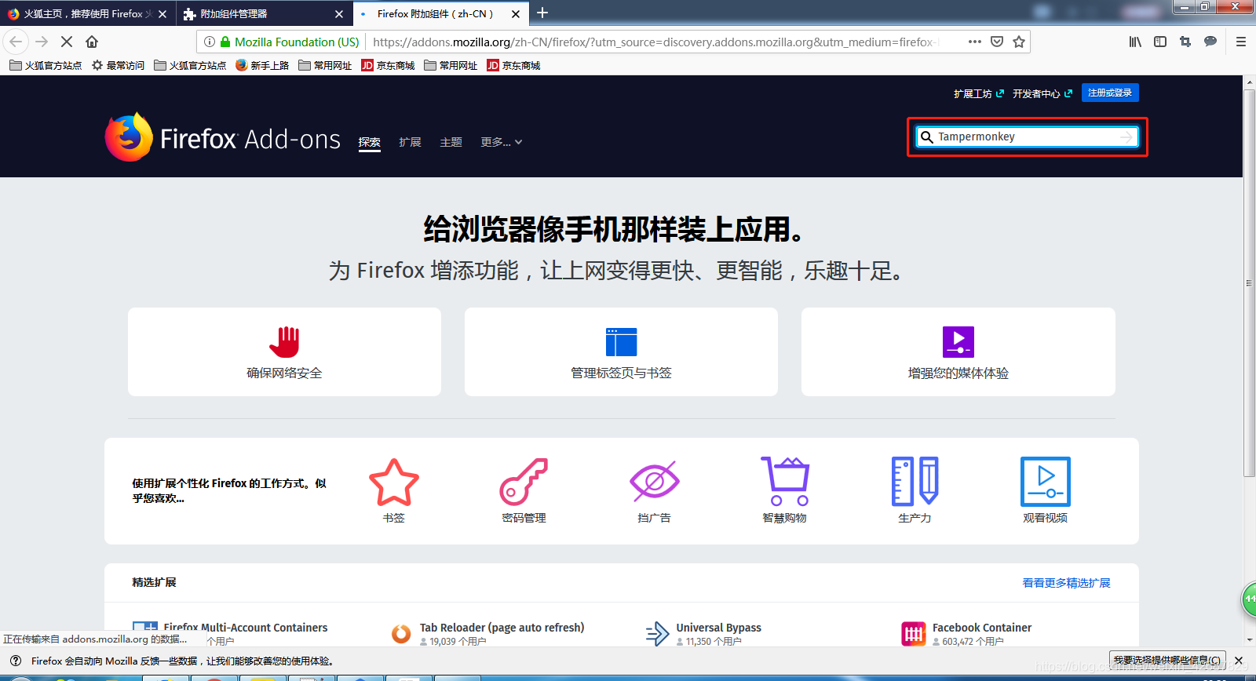The width and height of the screenshot is (1256, 681).
Task: Open 管理标签页与书签 card
Action: pos(621,352)
